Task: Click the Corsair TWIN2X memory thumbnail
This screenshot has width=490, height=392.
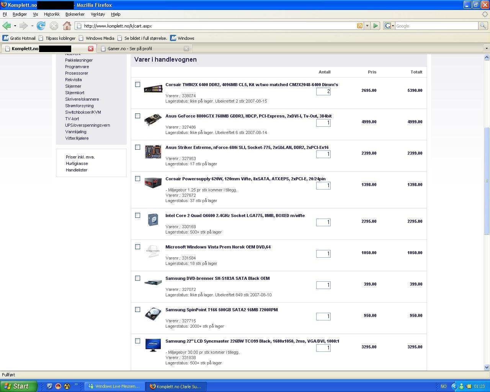Action: pos(153,89)
